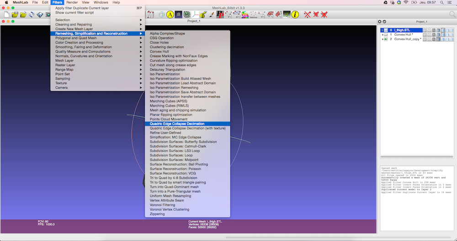
Task: Click the battery status icon
Action: click(414, 2)
